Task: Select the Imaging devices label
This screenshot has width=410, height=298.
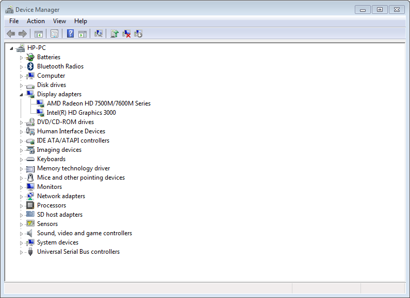Action: (x=59, y=150)
